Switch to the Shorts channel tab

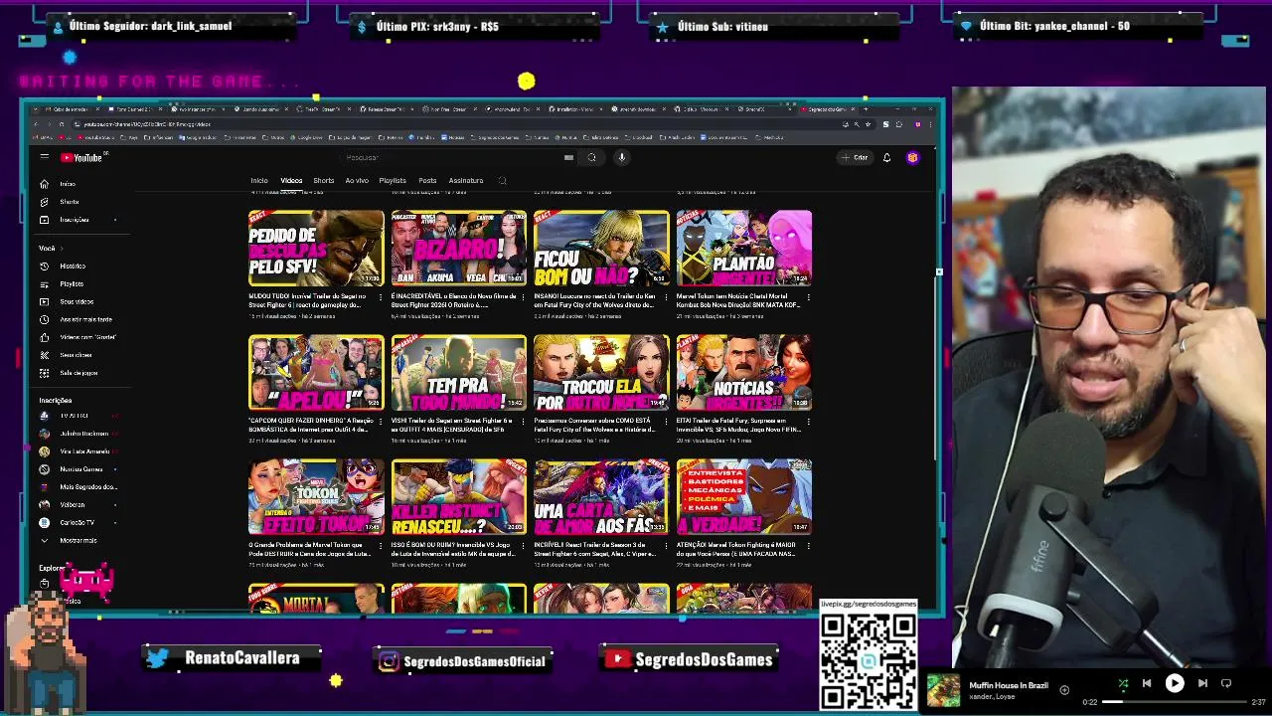tap(324, 181)
